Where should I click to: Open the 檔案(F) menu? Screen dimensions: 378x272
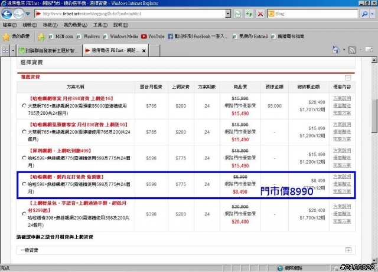click(x=9, y=25)
